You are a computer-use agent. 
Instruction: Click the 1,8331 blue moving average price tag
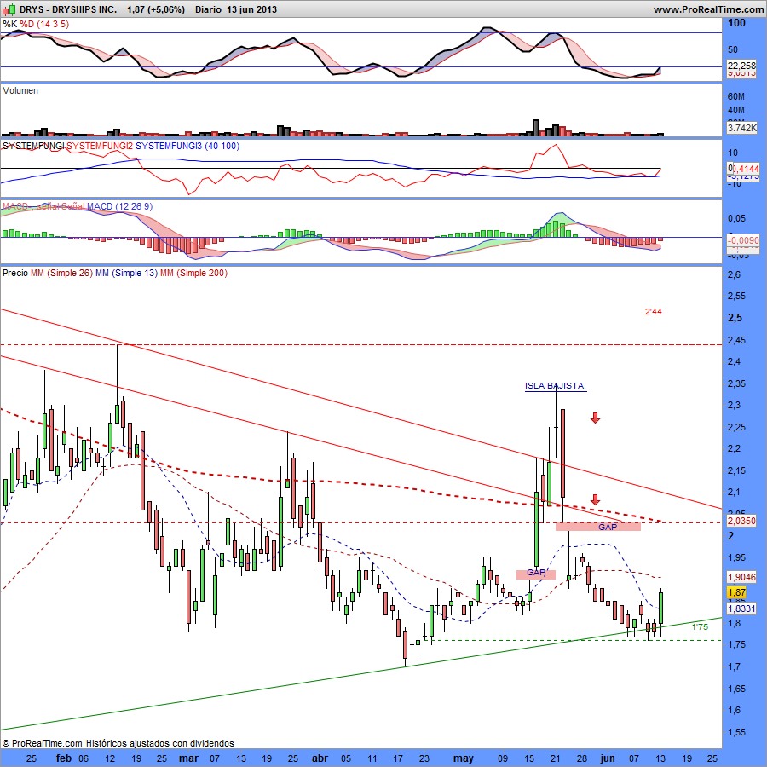pyautogui.click(x=741, y=608)
